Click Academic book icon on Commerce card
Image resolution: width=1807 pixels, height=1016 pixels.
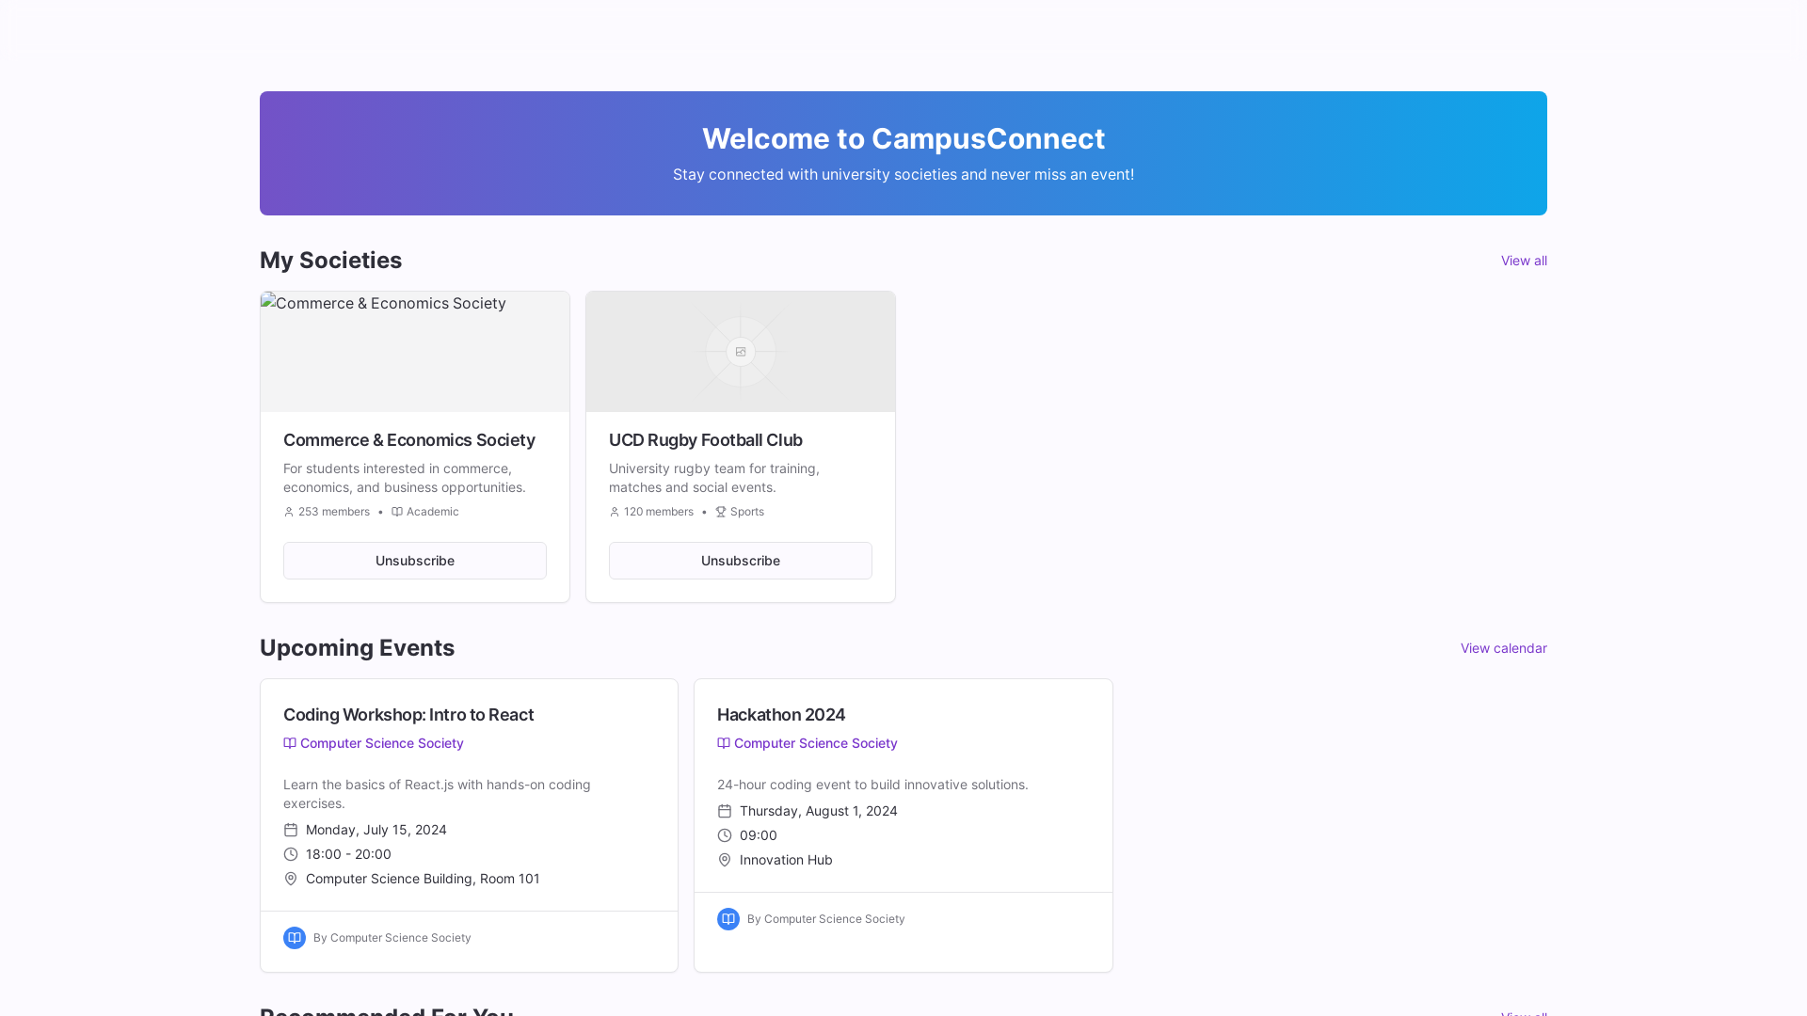point(397,512)
